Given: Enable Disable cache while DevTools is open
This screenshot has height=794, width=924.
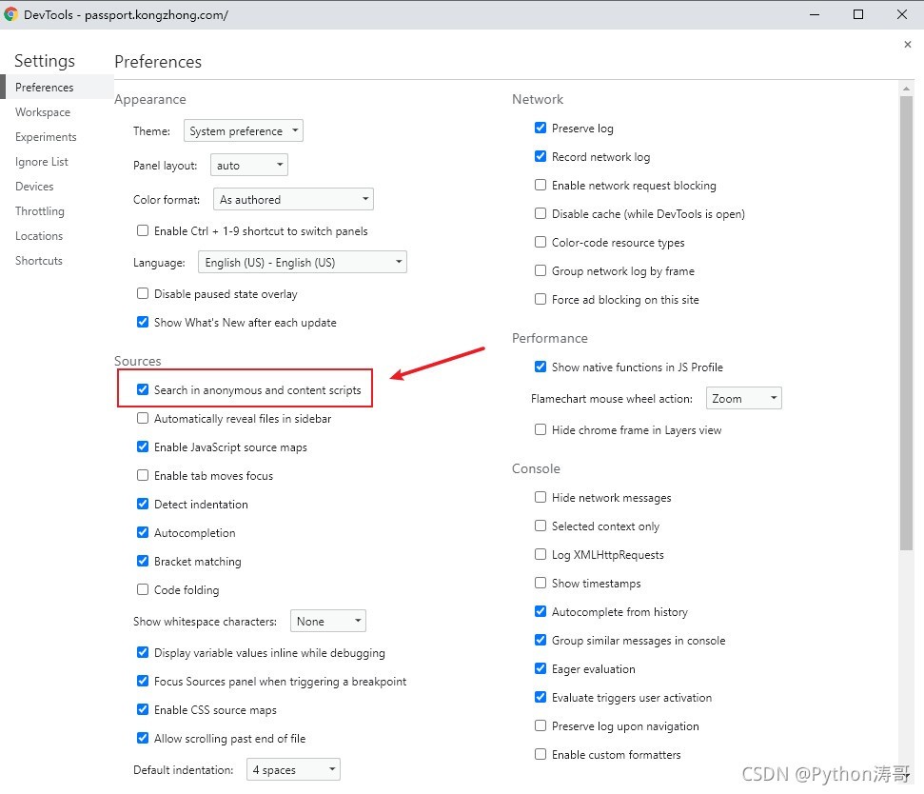Looking at the screenshot, I should point(540,213).
